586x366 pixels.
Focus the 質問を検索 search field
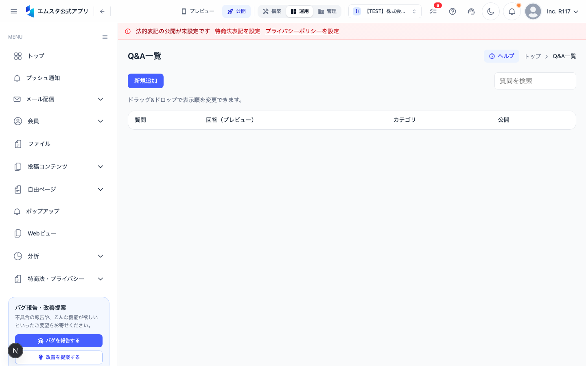pyautogui.click(x=535, y=81)
